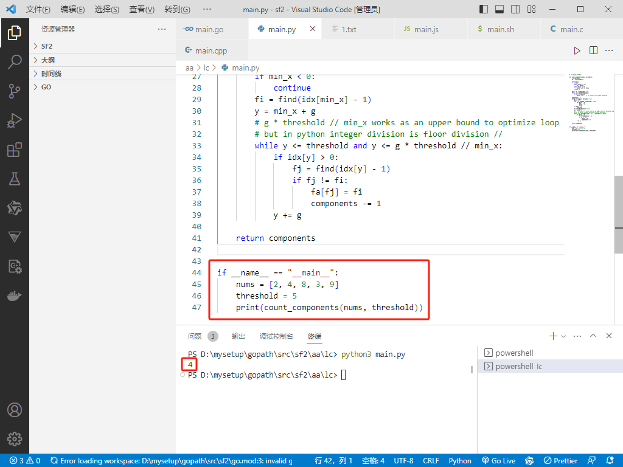Open the Extensions view
Screen dimensions: 623x467
tap(15, 150)
